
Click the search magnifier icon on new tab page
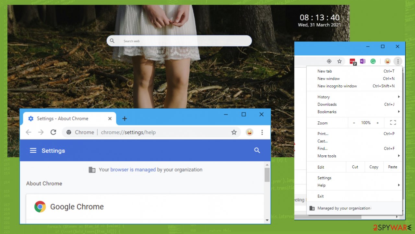112,41
